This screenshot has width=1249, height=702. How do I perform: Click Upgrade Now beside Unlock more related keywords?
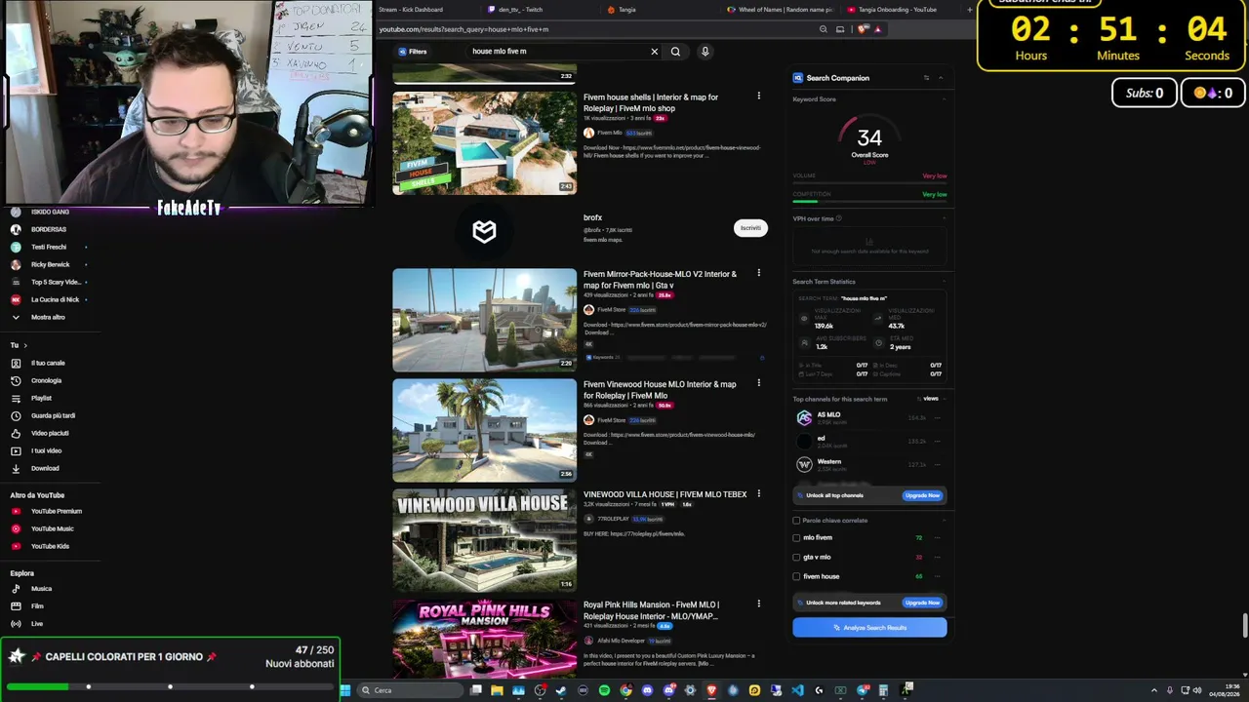(x=922, y=603)
